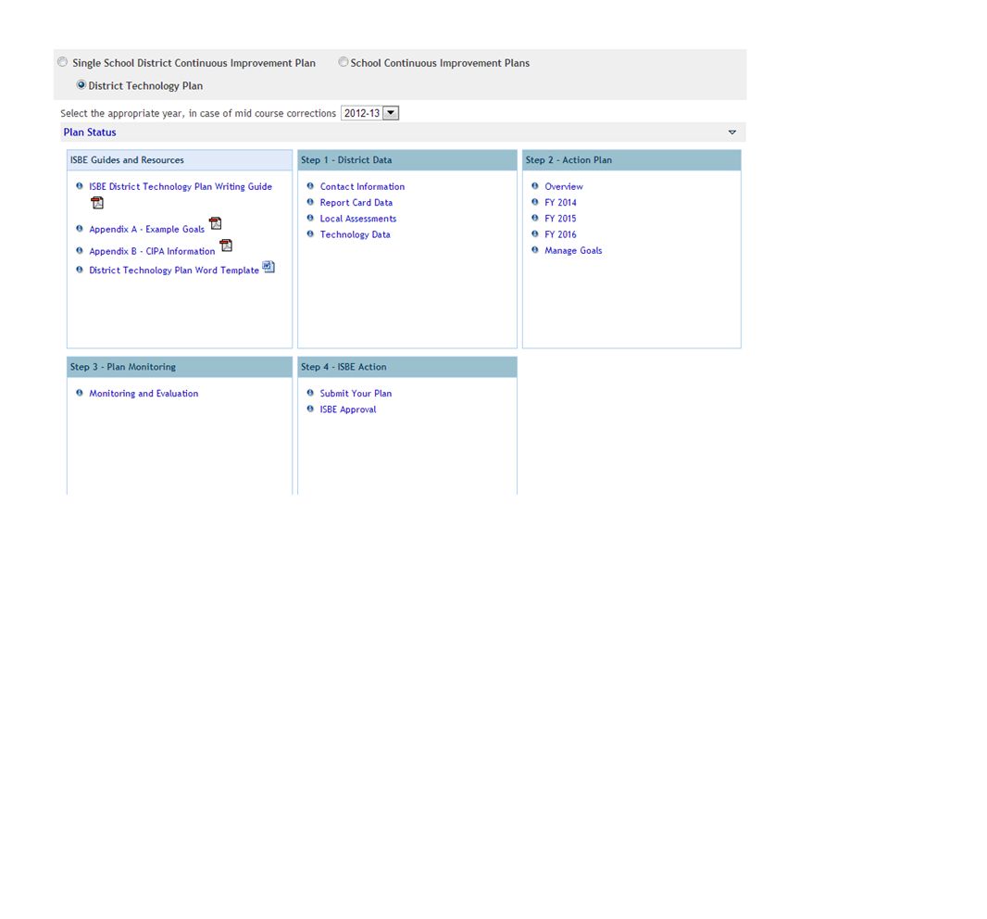Click info bullet beside Submit Your Plan

point(310,393)
